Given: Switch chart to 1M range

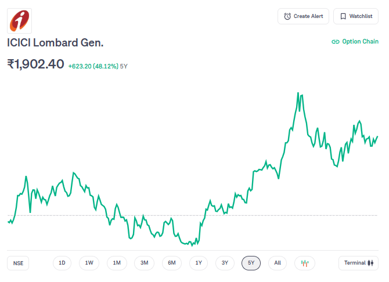Looking at the screenshot, I should click(117, 263).
